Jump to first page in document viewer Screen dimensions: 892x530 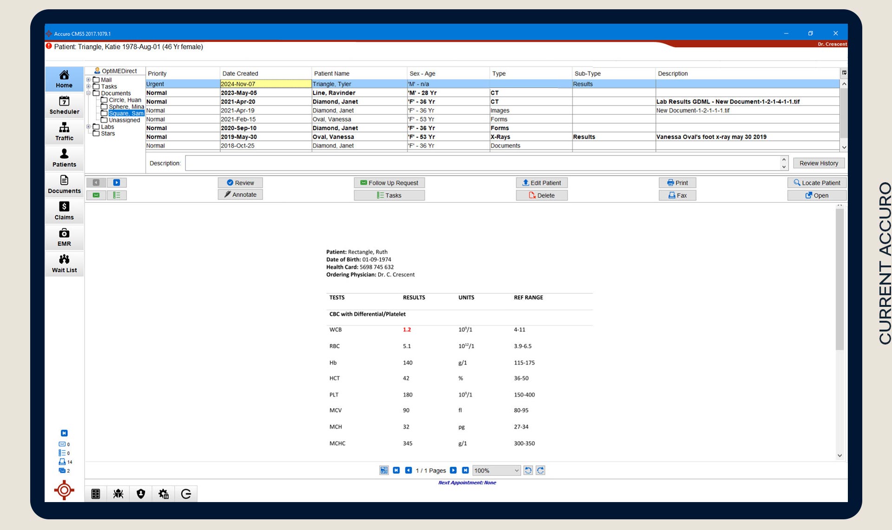tap(396, 470)
